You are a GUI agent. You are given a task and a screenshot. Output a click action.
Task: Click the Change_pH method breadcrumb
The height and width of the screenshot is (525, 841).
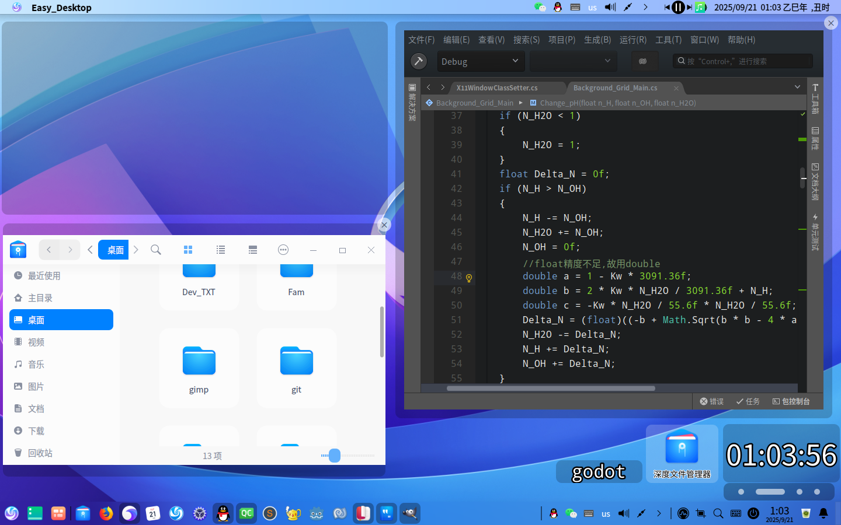pyautogui.click(x=613, y=103)
